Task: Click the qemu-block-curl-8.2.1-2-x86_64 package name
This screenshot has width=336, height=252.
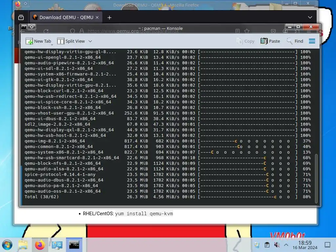Action: tap(64, 91)
